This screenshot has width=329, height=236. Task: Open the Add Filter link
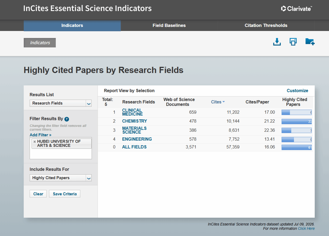coord(40,135)
